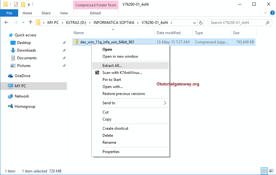Scan file with K7AntiVirus
Image resolution: width=276 pixels, height=175 pixels.
[x=130, y=73]
